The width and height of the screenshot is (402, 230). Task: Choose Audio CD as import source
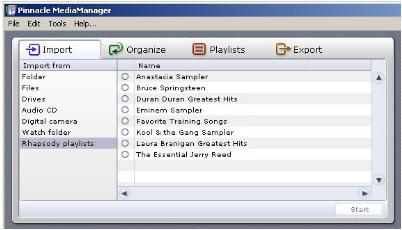click(68, 110)
